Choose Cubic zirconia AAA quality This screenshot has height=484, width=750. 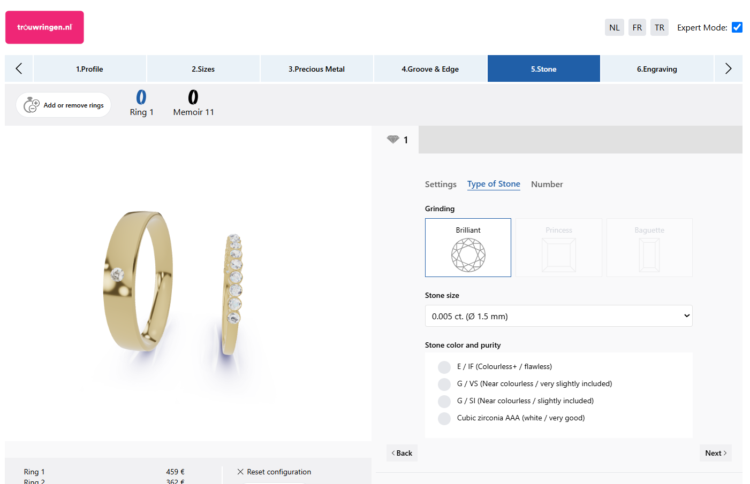click(x=444, y=418)
